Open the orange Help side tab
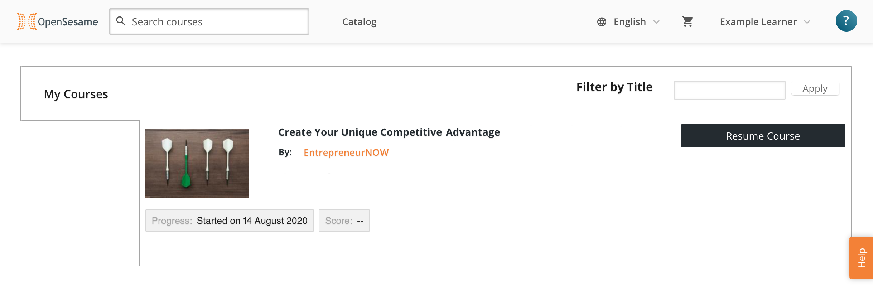Viewport: 873px width, 295px height. [861, 258]
